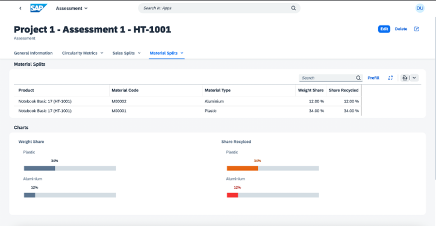This screenshot has width=436, height=226.
Task: Click the Plastic material type cell
Action: click(211, 111)
